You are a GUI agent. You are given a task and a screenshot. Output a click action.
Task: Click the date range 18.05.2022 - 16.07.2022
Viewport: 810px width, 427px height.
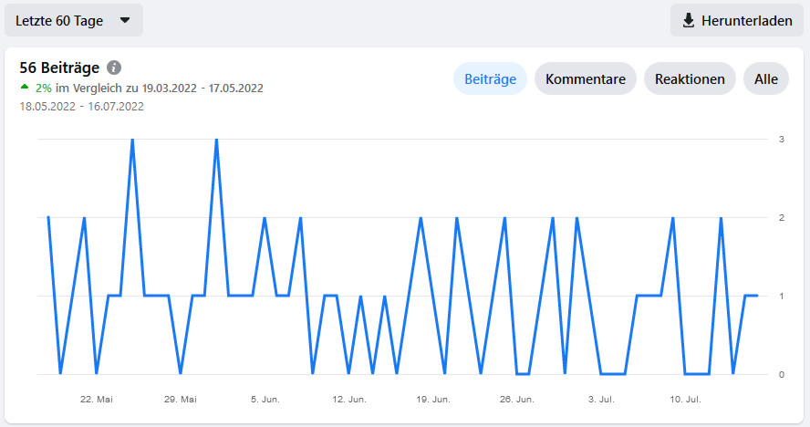[x=81, y=107]
